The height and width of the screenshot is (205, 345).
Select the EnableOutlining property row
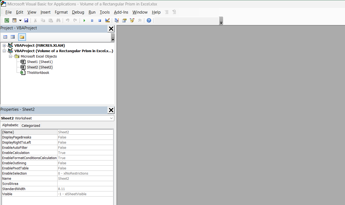click(57, 163)
